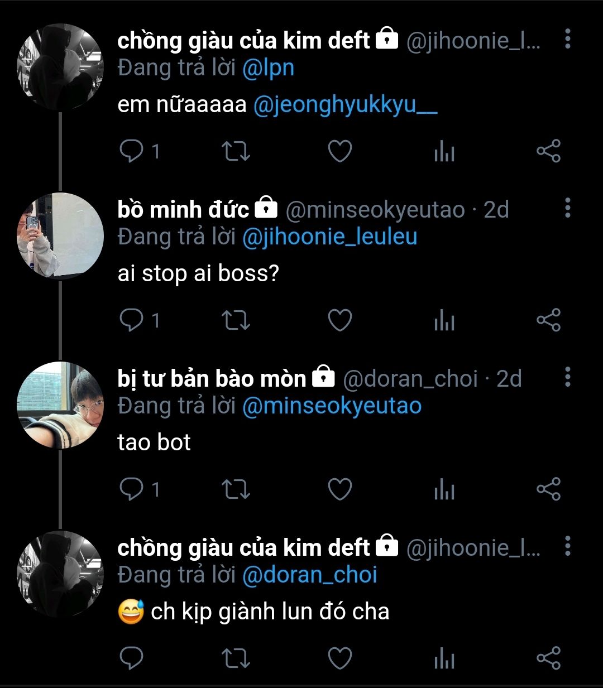Like the "tao bot" tweet

(339, 489)
